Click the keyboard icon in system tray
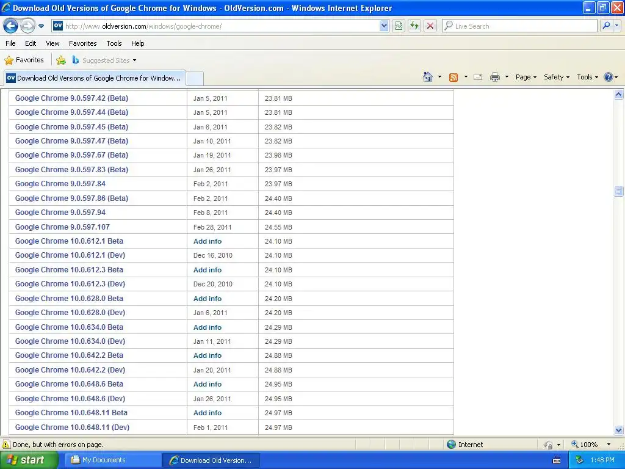625x469 pixels. coord(557,460)
